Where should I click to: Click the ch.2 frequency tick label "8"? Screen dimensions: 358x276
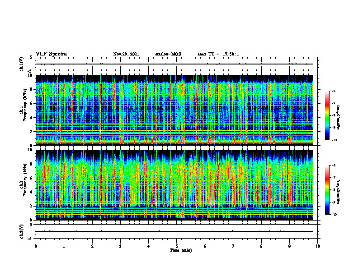[x=32, y=164]
